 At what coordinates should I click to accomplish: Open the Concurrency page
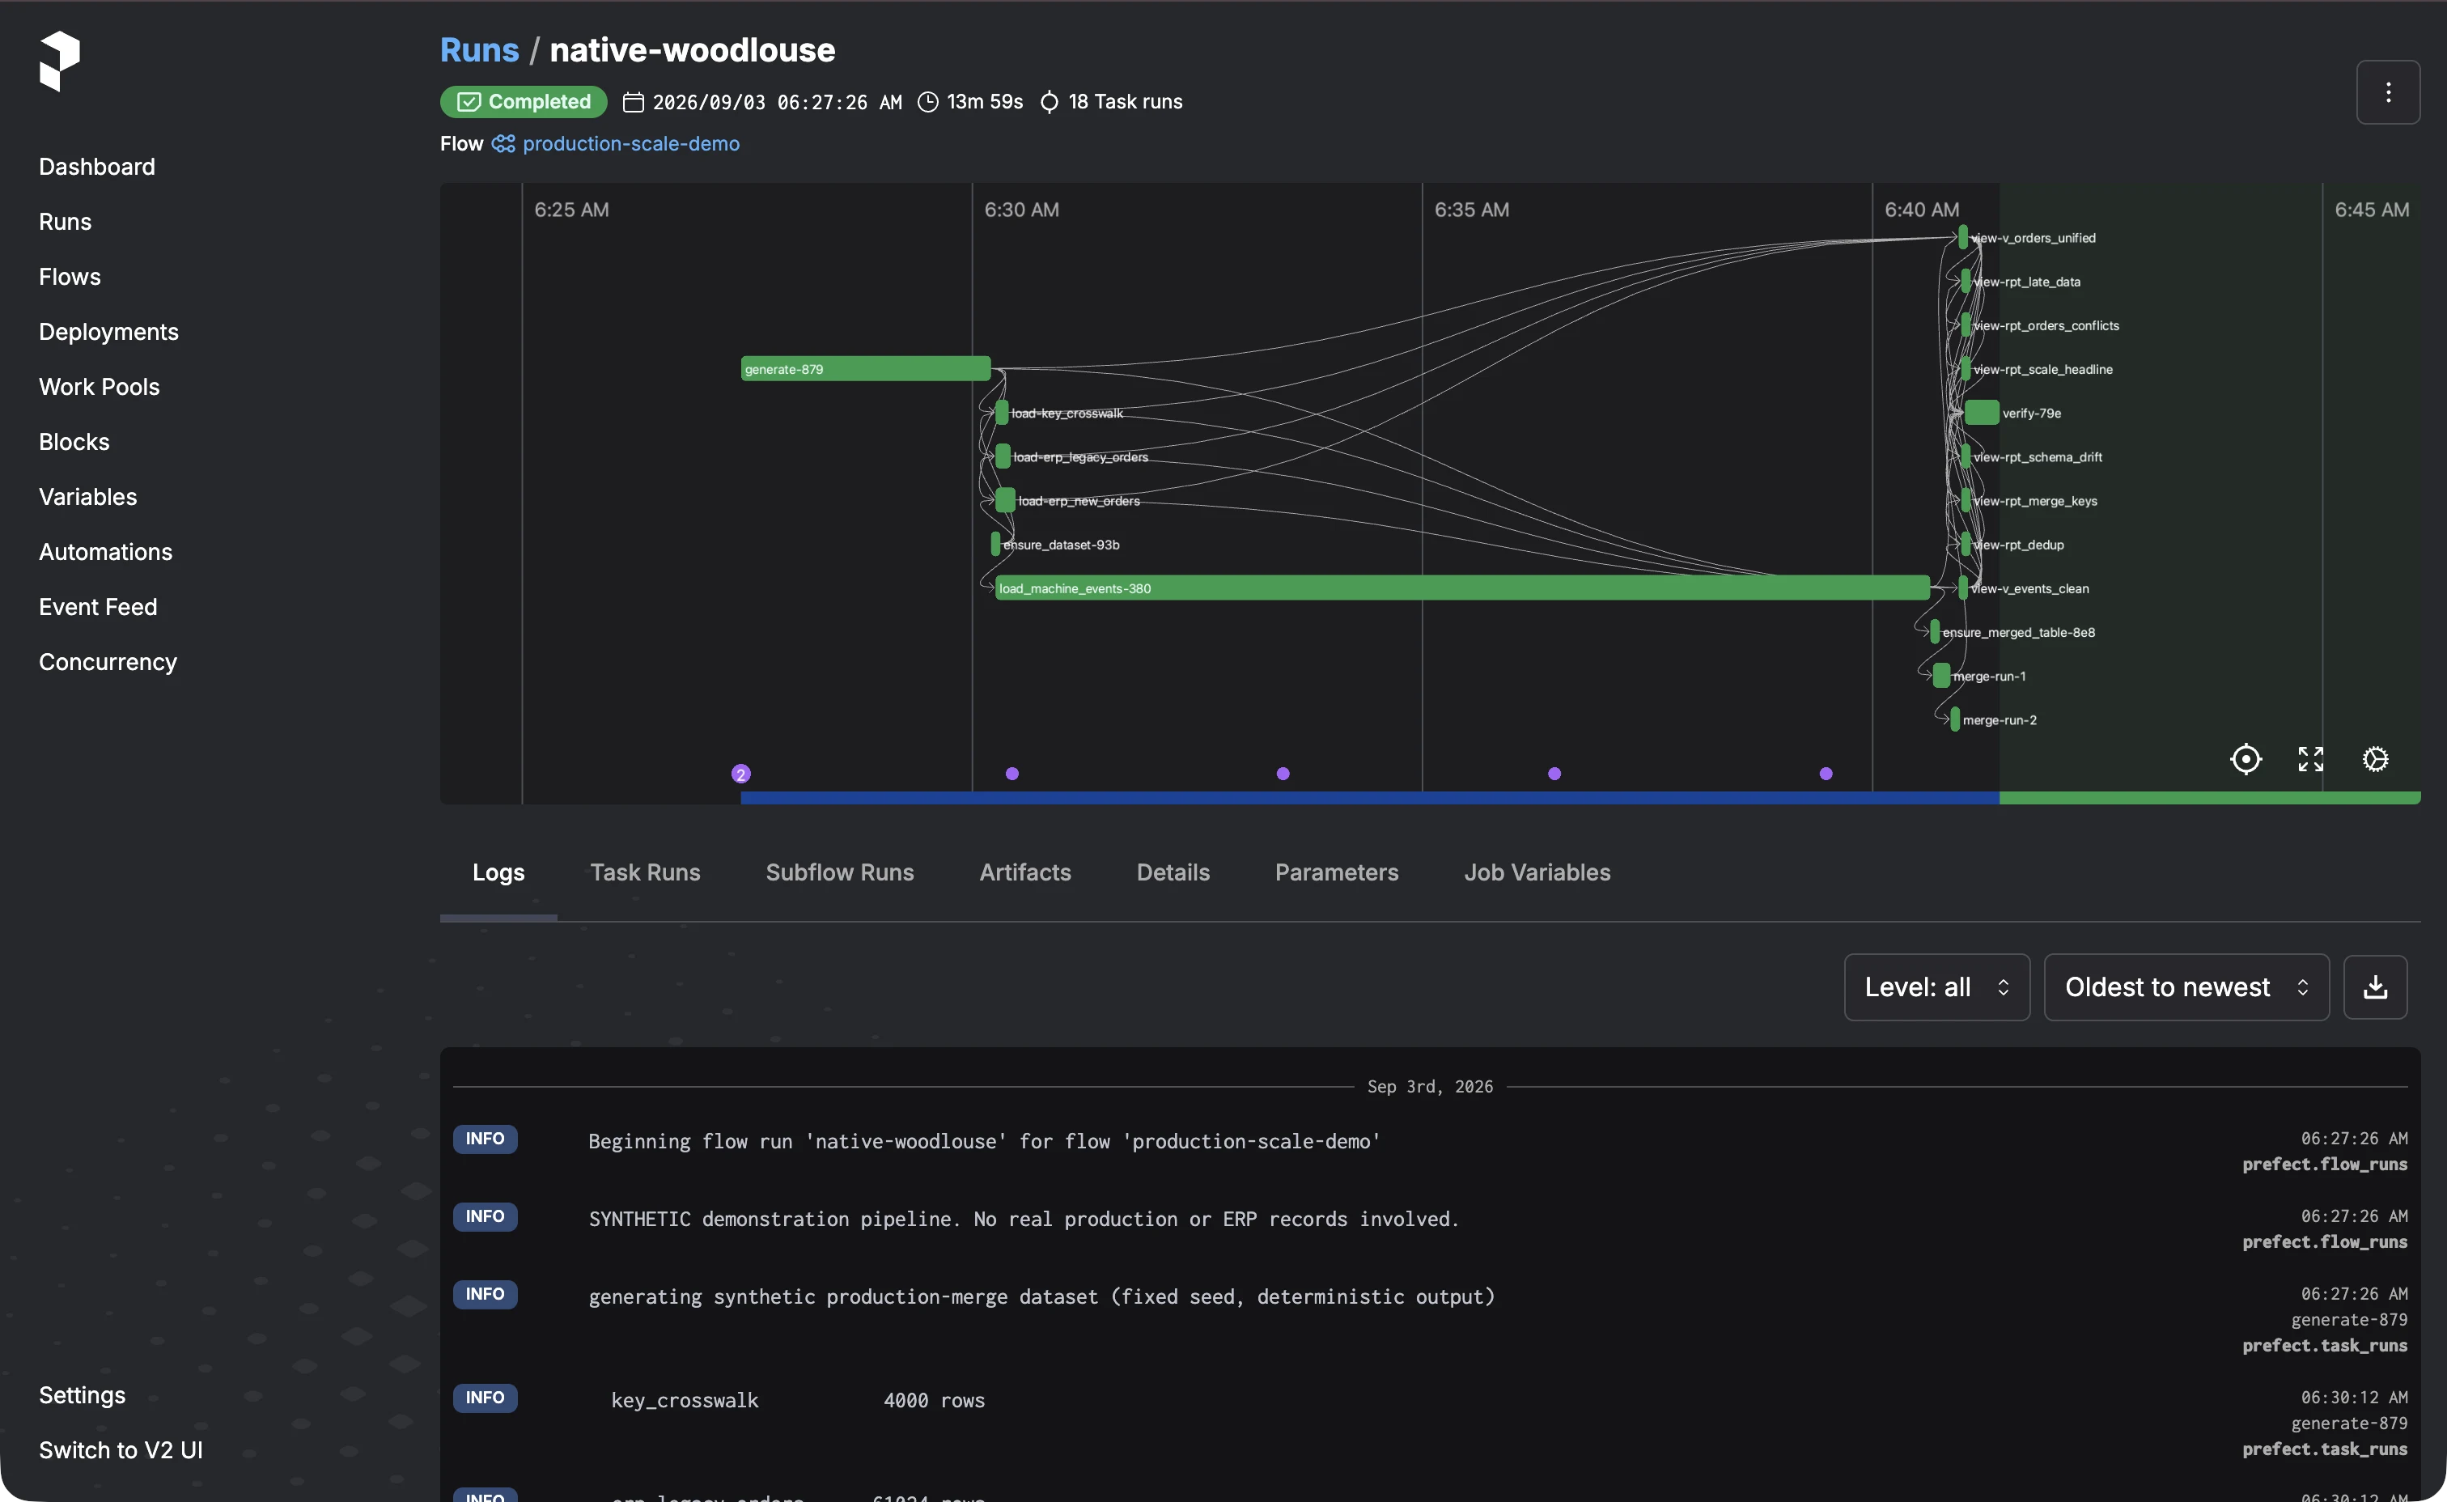tap(108, 663)
